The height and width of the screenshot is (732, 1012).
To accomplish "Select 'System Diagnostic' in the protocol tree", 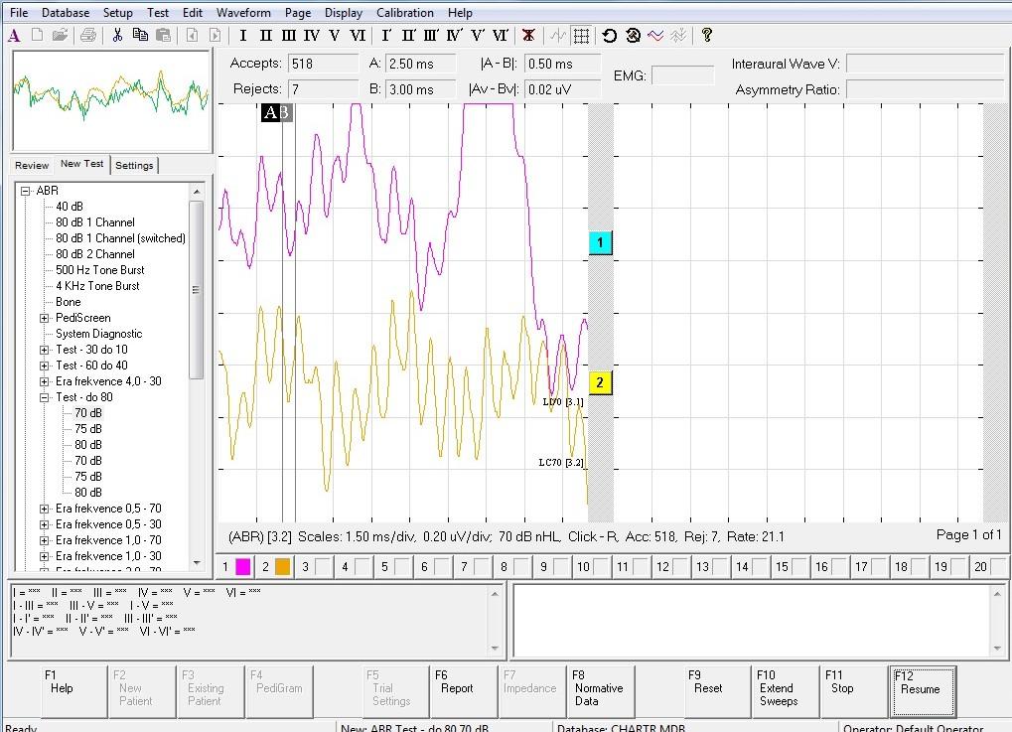I will click(x=98, y=334).
